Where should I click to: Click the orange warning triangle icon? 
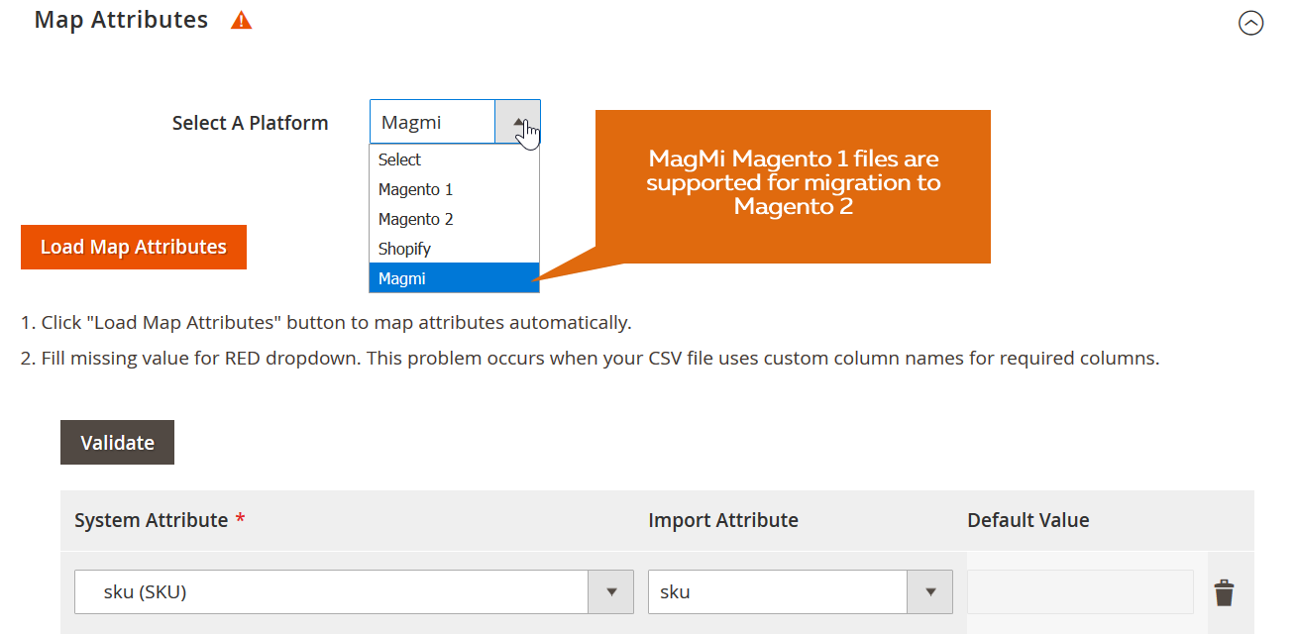[241, 20]
